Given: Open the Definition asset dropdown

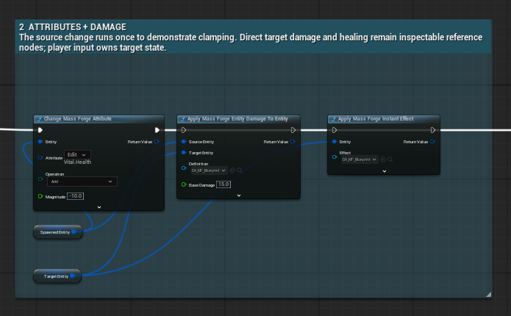Looking at the screenshot, I should click(x=209, y=170).
